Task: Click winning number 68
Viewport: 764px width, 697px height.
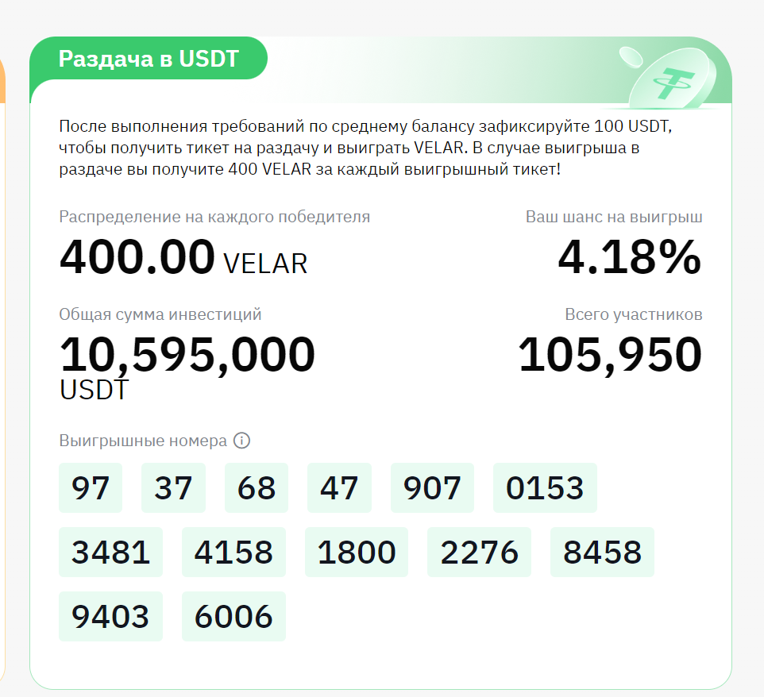Action: coord(257,487)
